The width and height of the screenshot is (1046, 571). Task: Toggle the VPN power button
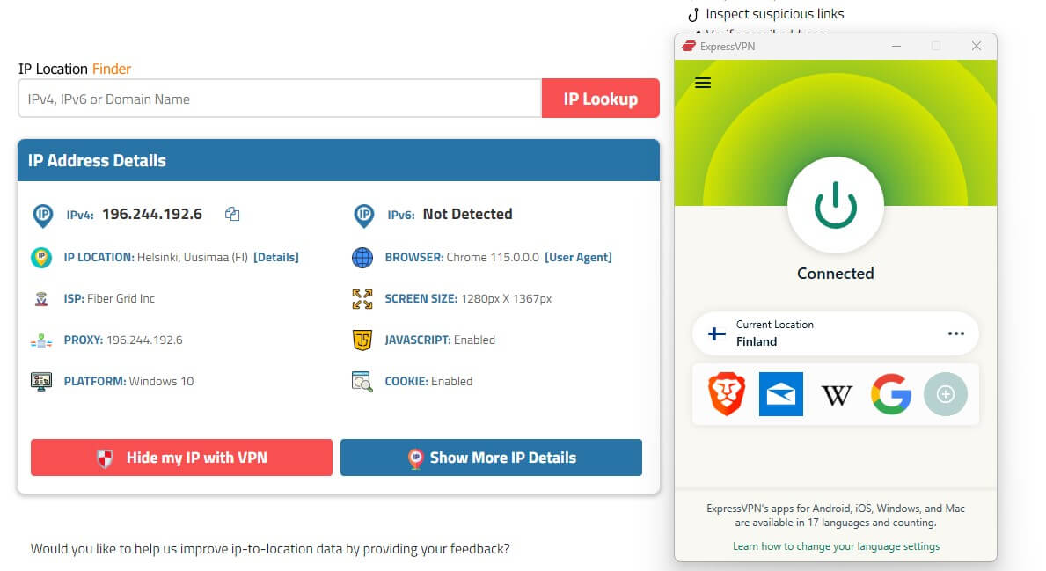(x=835, y=206)
